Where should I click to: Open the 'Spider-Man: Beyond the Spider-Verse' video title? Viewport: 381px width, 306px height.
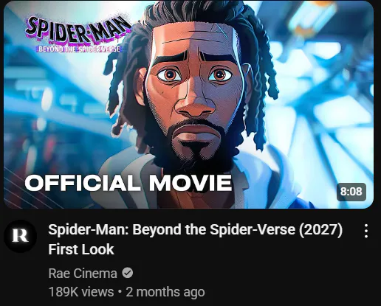195,229
